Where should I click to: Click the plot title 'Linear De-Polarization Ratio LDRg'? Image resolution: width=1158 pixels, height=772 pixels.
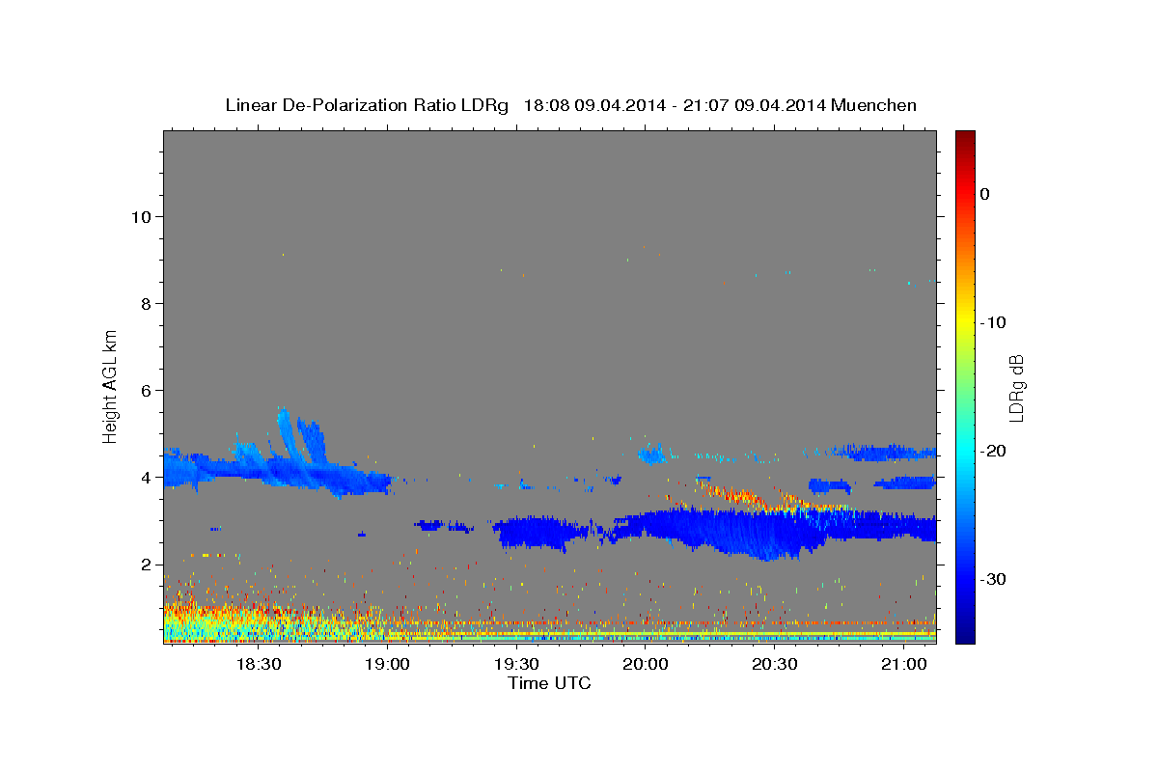click(x=367, y=105)
